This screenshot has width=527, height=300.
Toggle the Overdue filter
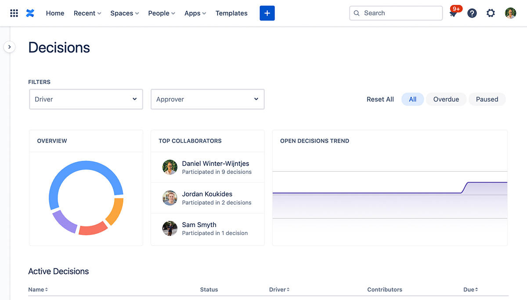[x=446, y=99]
